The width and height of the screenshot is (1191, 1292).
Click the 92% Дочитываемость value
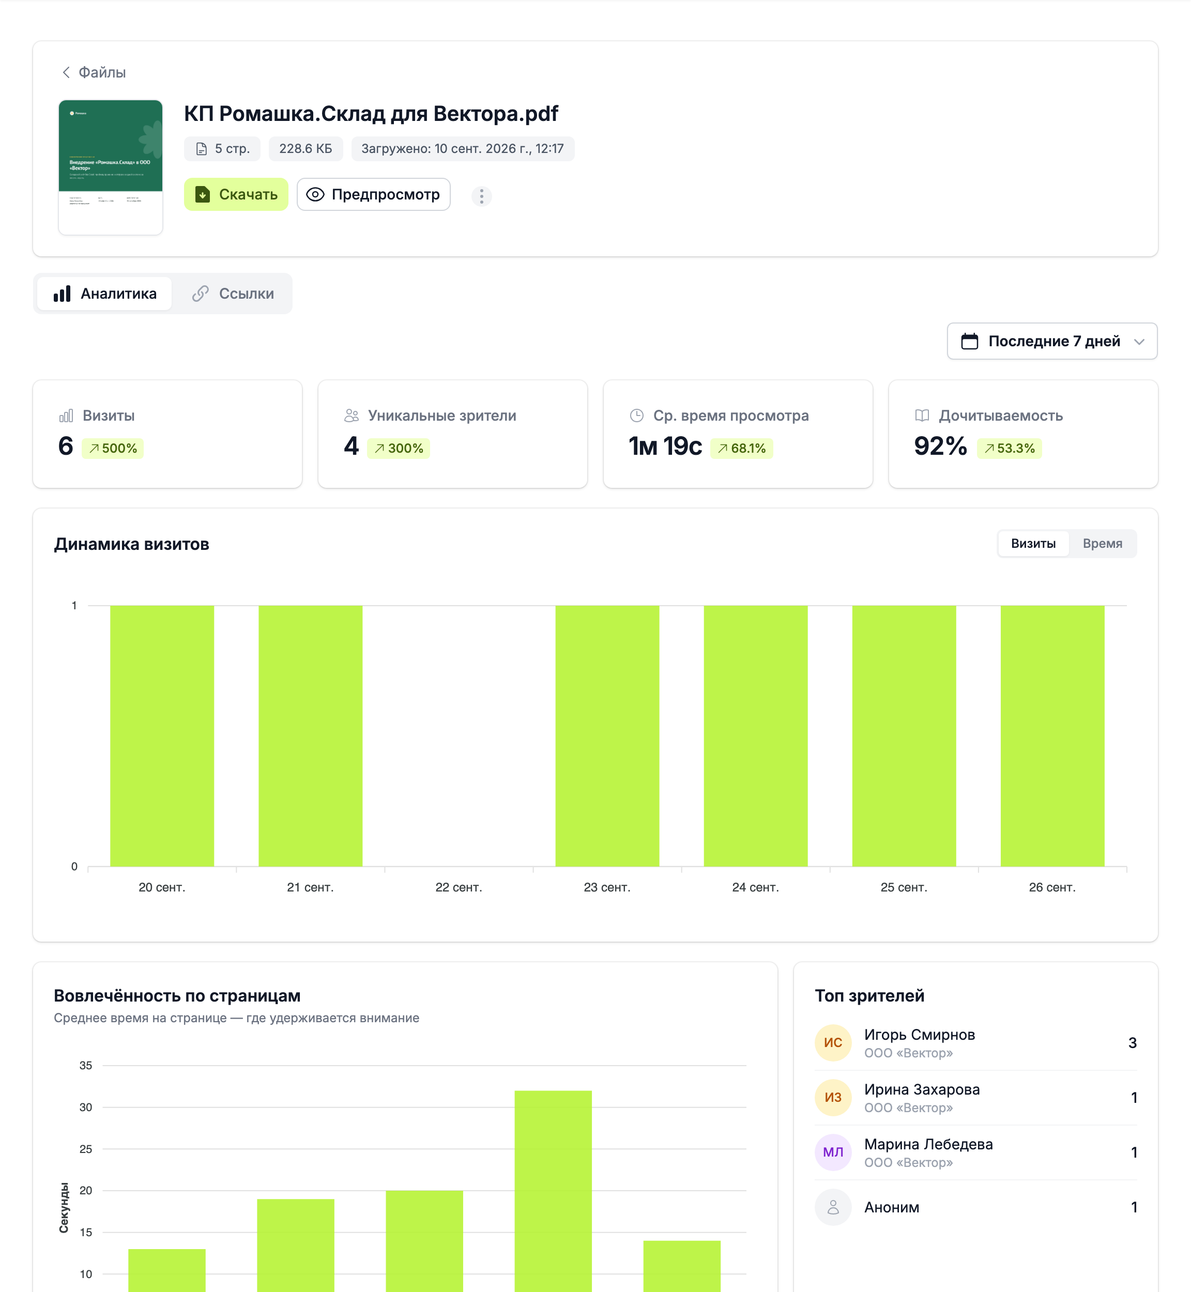coord(940,446)
